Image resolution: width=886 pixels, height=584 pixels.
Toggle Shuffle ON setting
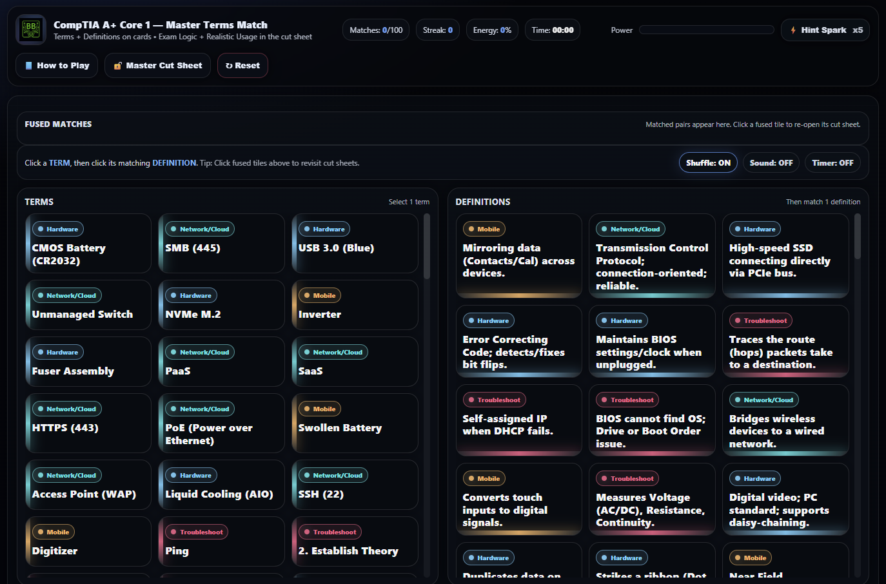[707, 163]
